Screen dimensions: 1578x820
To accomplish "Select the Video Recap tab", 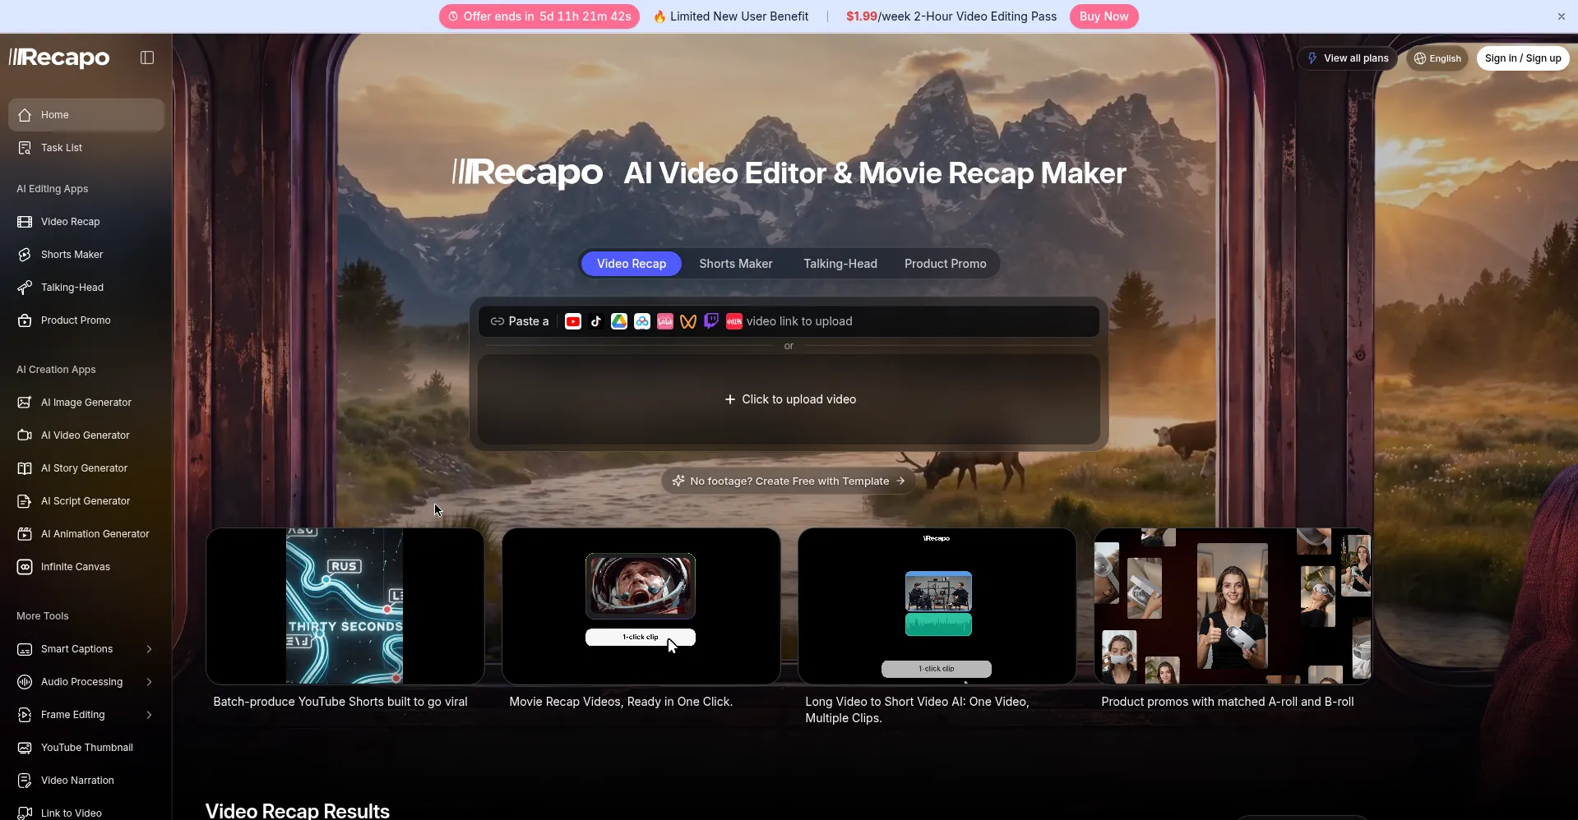I will (x=632, y=264).
